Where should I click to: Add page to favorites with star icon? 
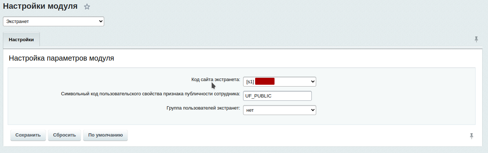point(87,7)
